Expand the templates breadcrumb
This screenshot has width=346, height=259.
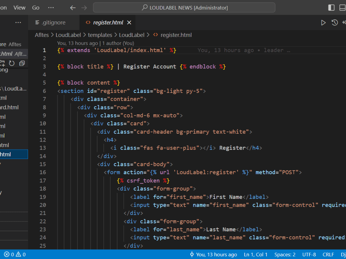[x=100, y=35]
